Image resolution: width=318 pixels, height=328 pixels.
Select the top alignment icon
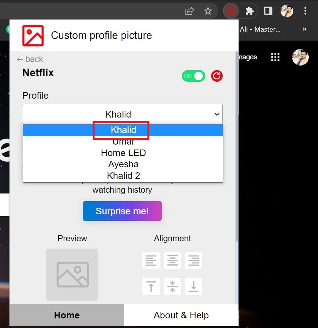pyautogui.click(x=151, y=286)
